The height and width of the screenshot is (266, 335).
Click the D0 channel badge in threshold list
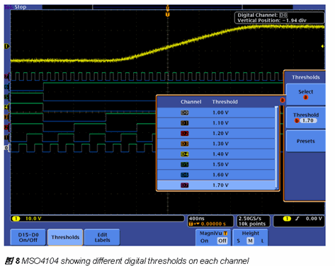point(184,112)
